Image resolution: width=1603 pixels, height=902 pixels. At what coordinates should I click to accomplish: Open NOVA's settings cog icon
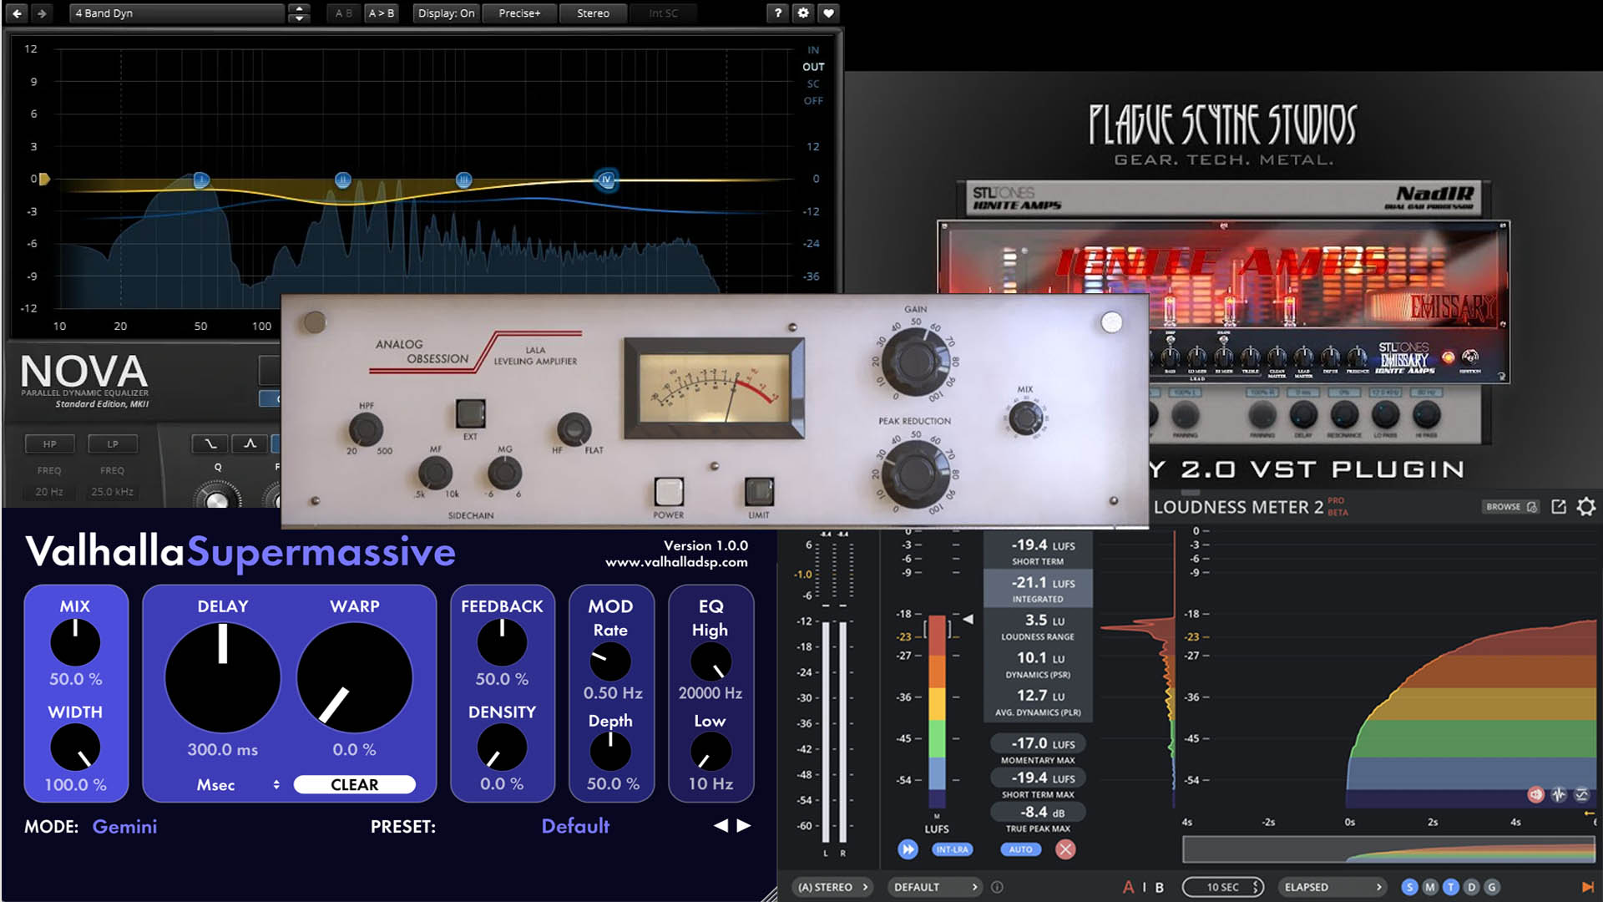click(x=803, y=13)
